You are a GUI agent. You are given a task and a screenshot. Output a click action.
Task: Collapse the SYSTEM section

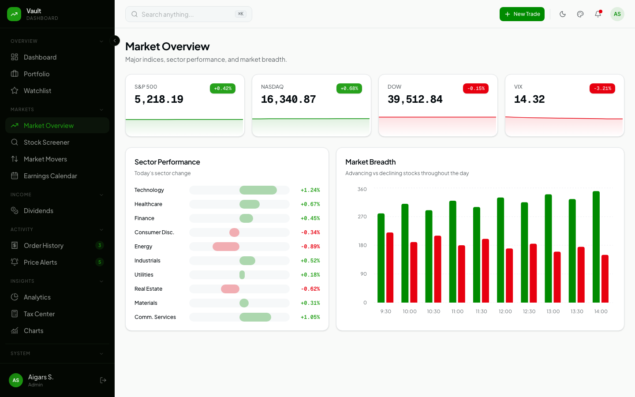pos(102,353)
